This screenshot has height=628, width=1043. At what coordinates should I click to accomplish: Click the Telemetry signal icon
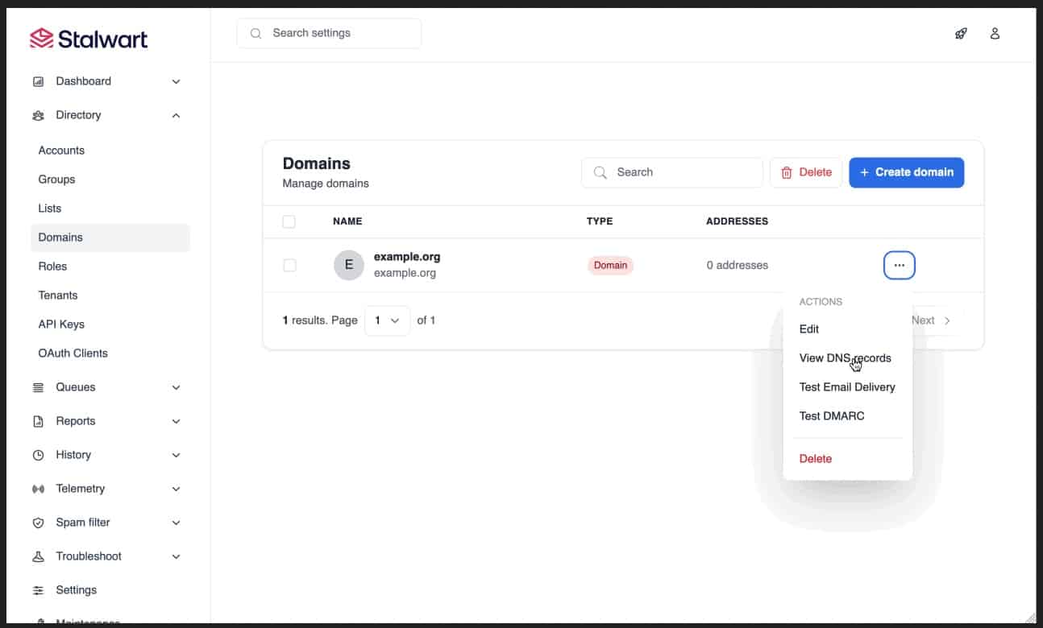37,488
